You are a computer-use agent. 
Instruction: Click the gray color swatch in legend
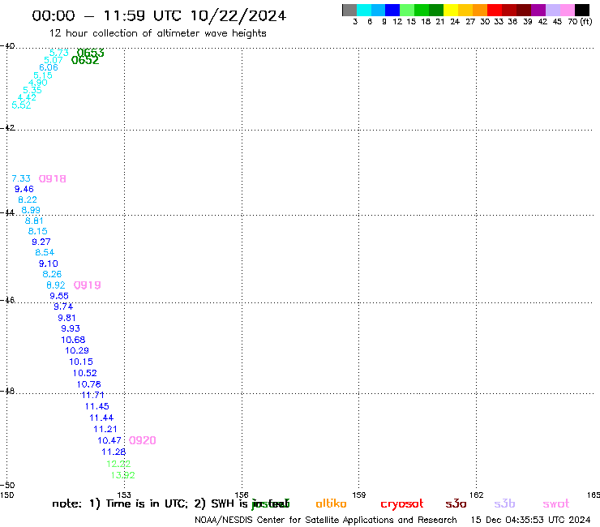click(x=349, y=10)
